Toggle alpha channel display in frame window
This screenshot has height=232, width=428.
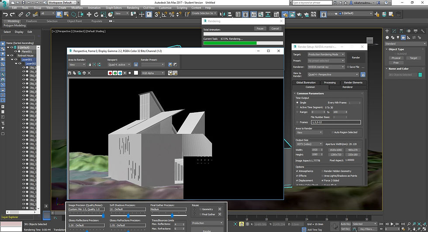pyautogui.click(x=125, y=73)
